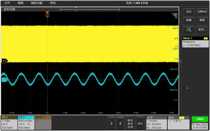Click the C2 channel ground indicator
Viewport: 210px width, 131px height.
pos(5,80)
